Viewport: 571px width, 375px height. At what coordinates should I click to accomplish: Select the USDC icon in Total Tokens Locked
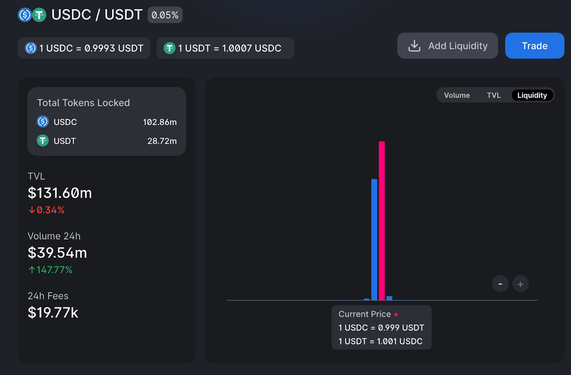42,122
